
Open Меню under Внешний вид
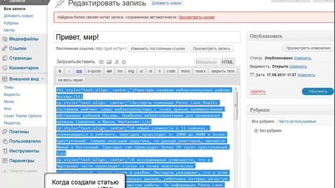(x=9, y=101)
